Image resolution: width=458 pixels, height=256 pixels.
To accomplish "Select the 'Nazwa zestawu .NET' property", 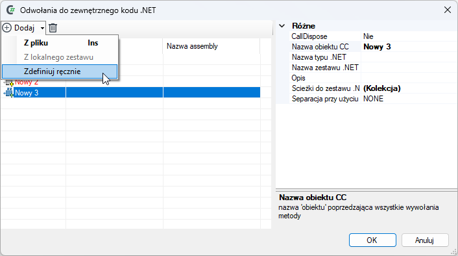I will point(325,68).
